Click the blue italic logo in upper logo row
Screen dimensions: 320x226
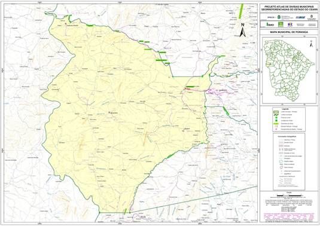tap(300, 17)
